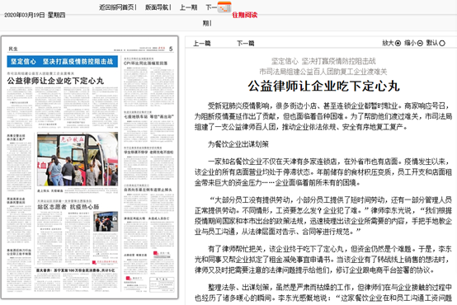
Task: Click the blue 坚定信心 banner on page
Action: [x=63, y=62]
